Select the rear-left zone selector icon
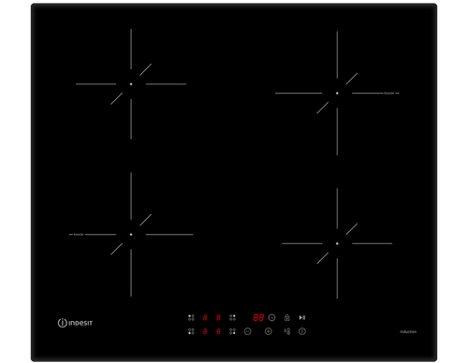 pyautogui.click(x=191, y=317)
